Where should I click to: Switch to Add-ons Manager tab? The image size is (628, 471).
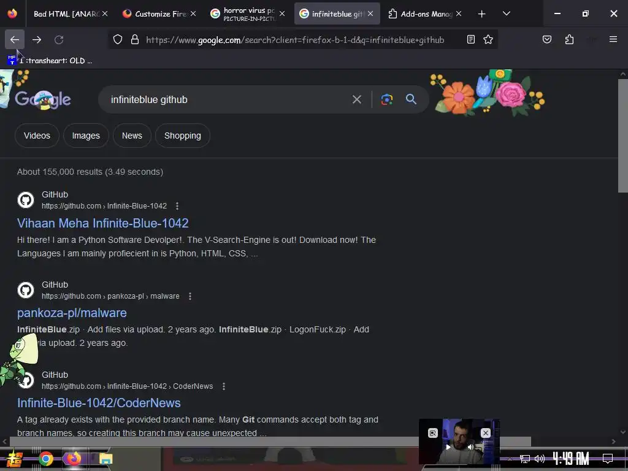coord(425,14)
